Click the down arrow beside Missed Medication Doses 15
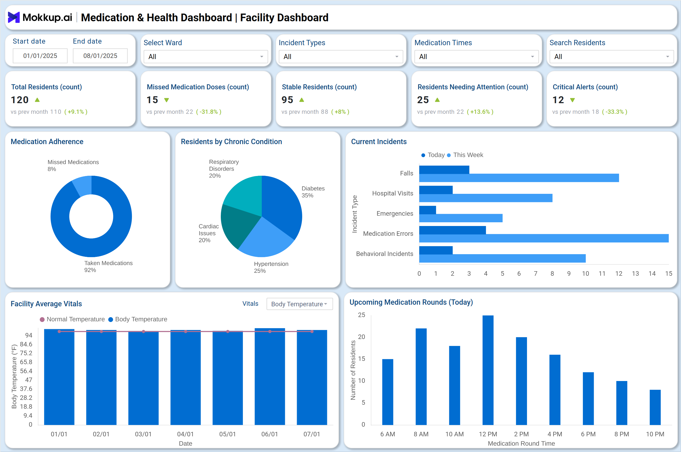The width and height of the screenshot is (681, 452). [167, 100]
